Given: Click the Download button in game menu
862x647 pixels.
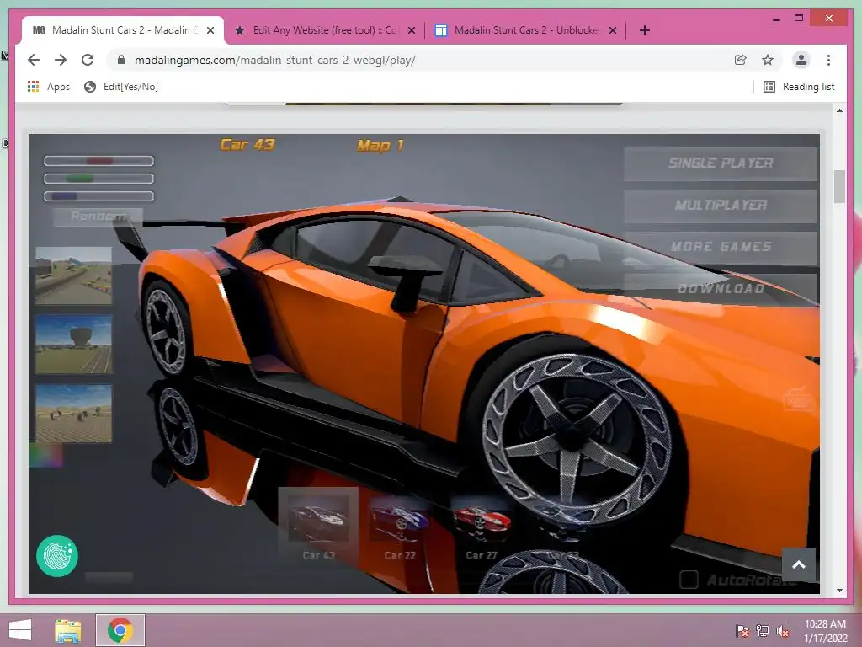Looking at the screenshot, I should pyautogui.click(x=721, y=289).
